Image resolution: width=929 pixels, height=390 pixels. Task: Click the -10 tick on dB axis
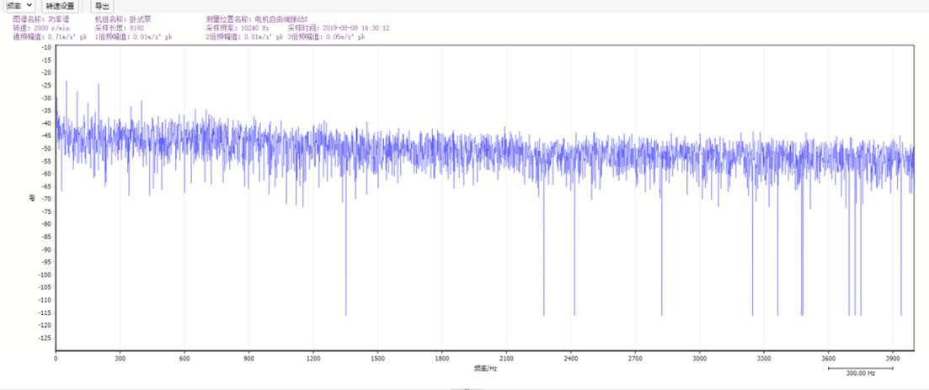pos(46,47)
